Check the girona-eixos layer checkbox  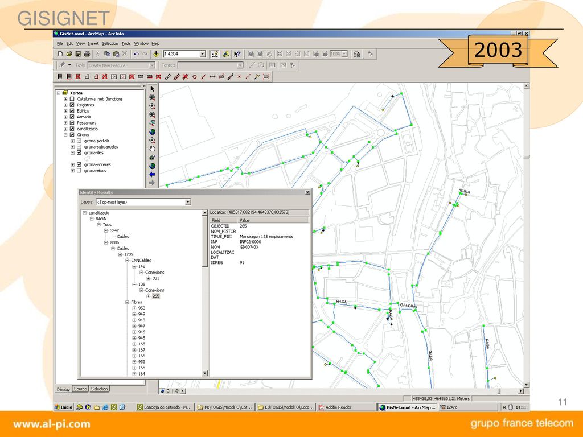tap(79, 171)
